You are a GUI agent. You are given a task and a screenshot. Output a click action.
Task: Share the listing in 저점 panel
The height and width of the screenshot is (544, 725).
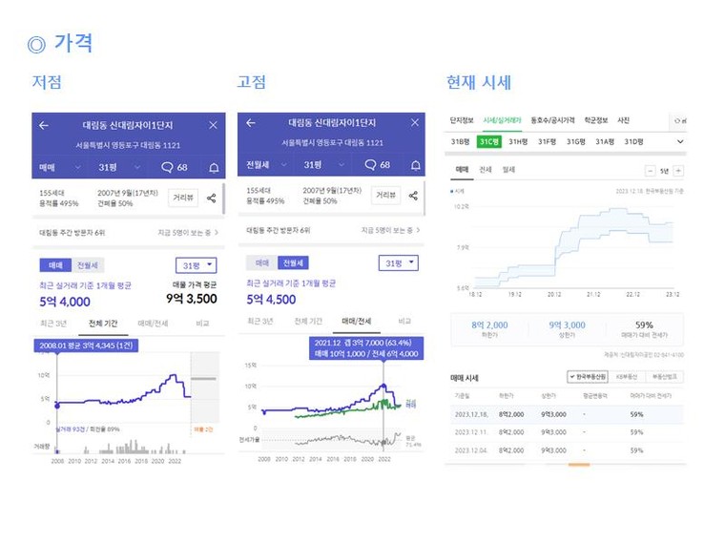[212, 198]
